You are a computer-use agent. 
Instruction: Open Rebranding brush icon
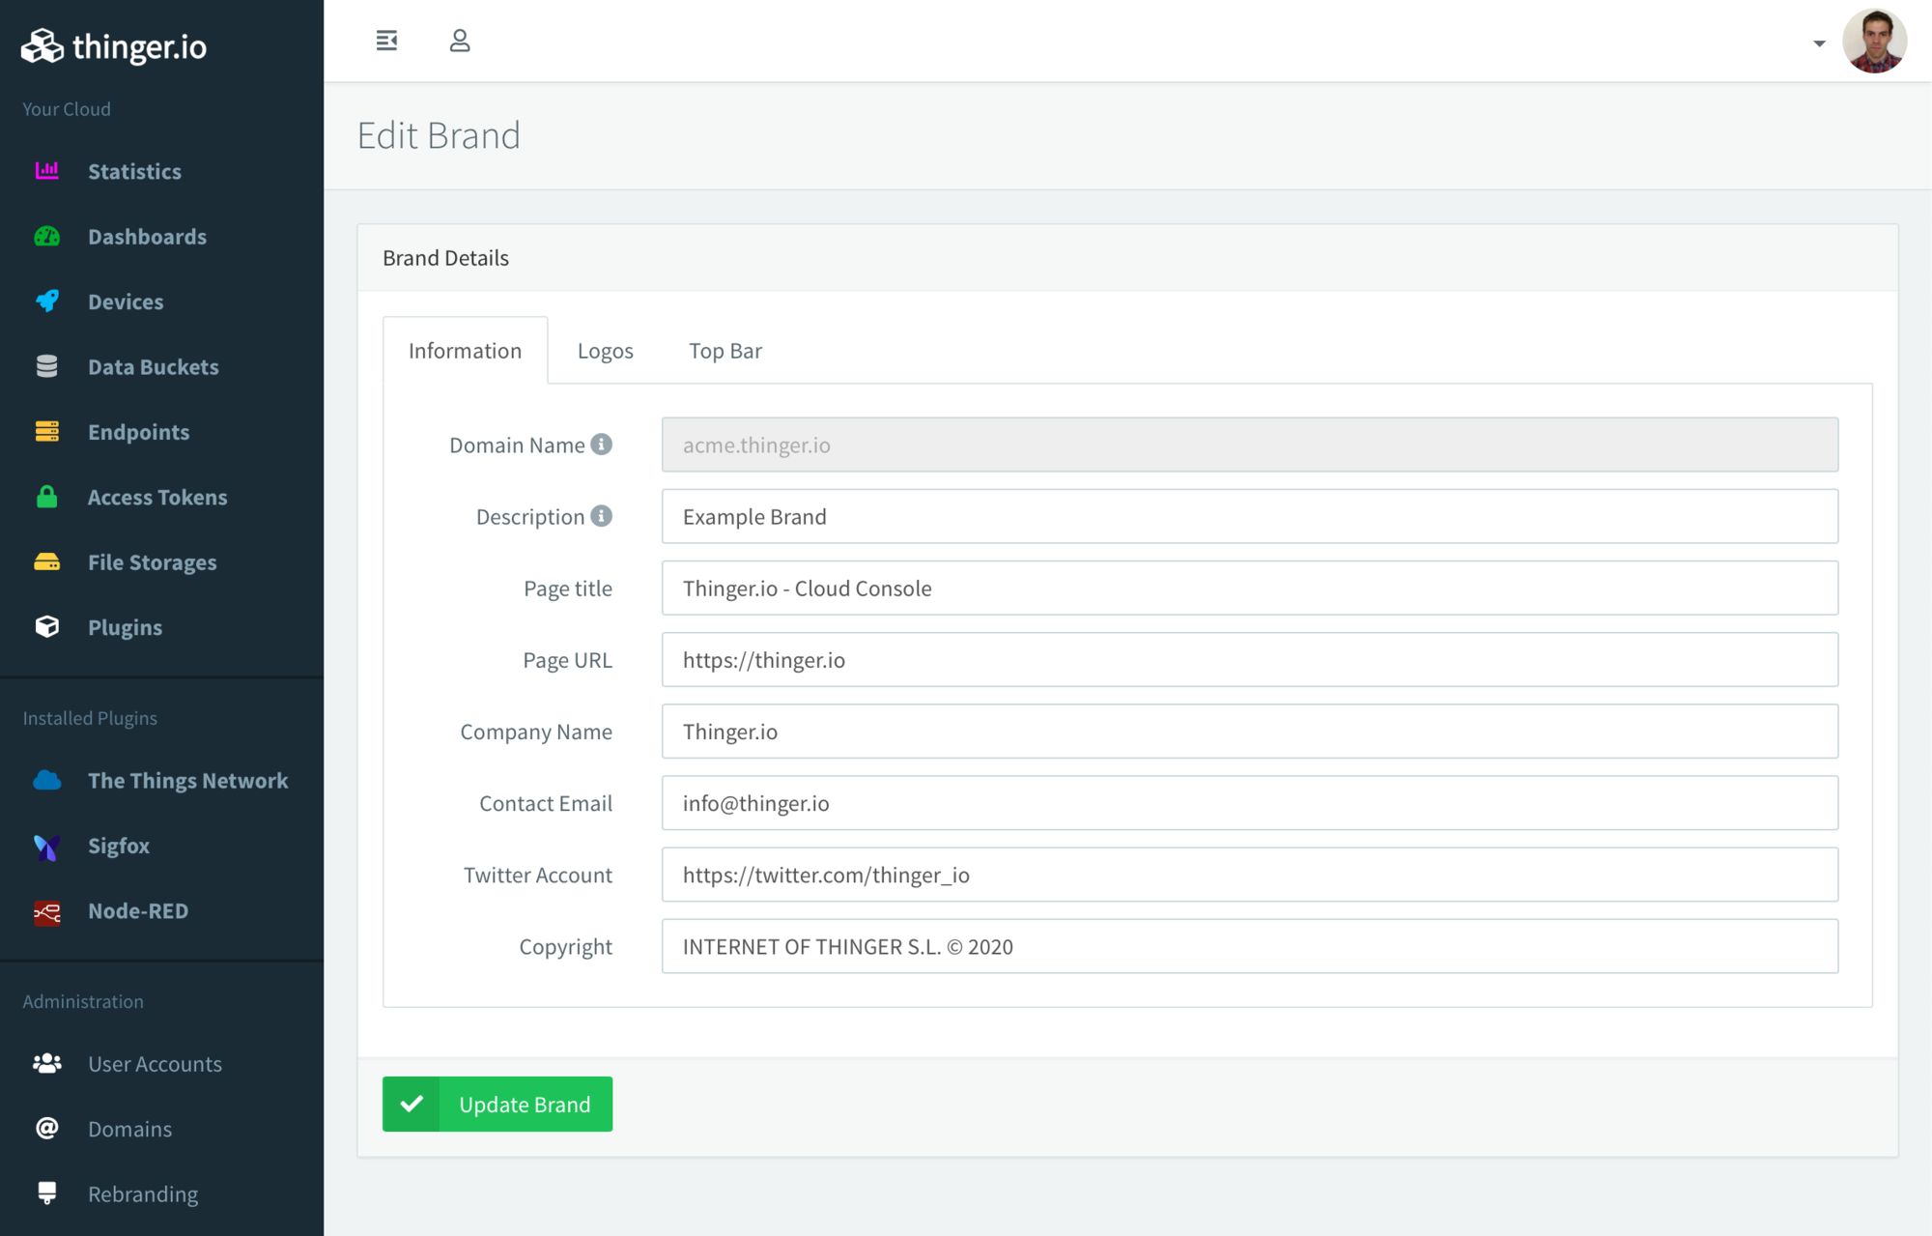(x=46, y=1194)
